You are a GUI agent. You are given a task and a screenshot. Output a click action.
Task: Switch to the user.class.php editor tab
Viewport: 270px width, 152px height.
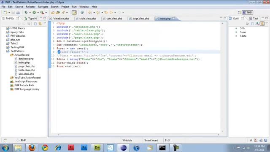(114, 19)
